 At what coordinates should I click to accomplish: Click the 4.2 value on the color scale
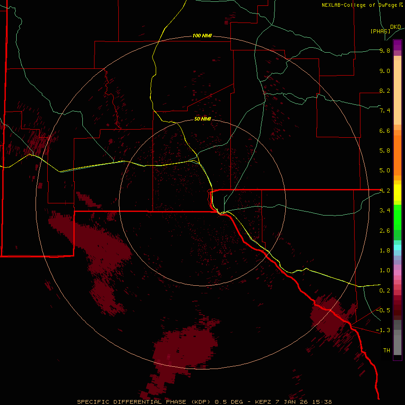coord(385,191)
